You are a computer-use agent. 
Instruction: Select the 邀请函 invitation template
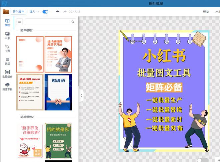[58, 92]
